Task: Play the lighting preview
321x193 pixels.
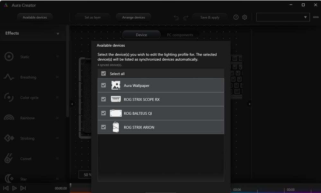Action: (x=14, y=188)
